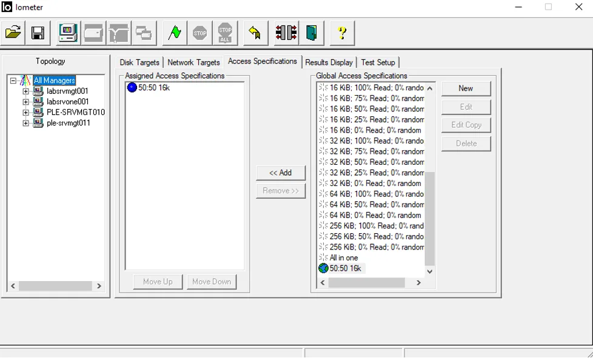Viewport: 593px width, 358px height.
Task: Select the Access Specifications tab
Action: point(263,61)
